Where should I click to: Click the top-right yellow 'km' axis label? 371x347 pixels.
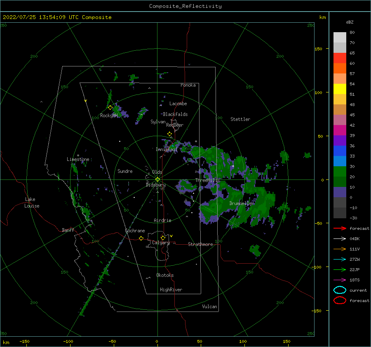click(x=322, y=17)
